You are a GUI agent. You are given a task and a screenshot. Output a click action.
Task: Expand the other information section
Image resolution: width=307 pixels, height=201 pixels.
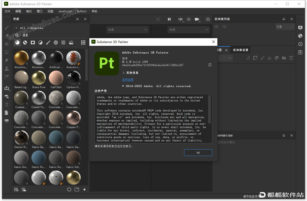click(124, 73)
